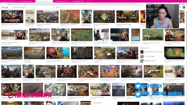Focus the Google search box
This screenshot has height=105, width=187.
[x=33, y=7]
